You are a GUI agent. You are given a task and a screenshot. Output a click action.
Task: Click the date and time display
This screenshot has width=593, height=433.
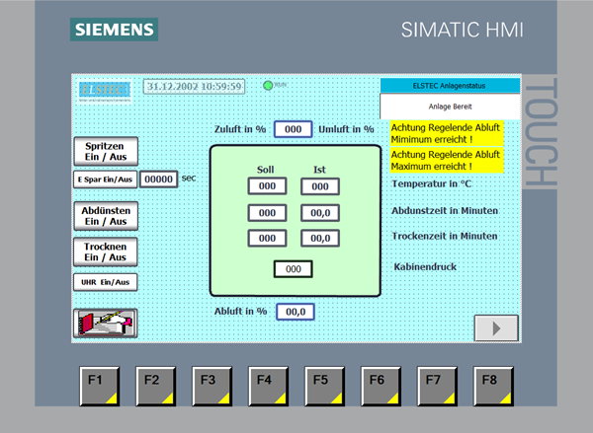tap(194, 87)
